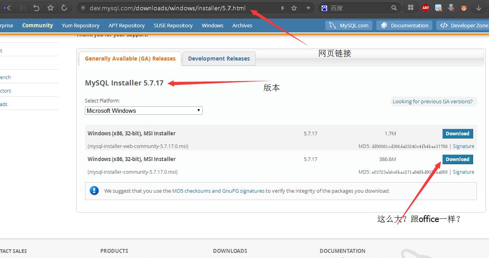Click the PRODUCTS footer heading
489x258 pixels.
tap(114, 251)
